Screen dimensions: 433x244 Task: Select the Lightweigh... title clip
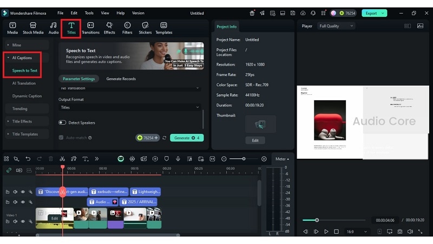pos(146,192)
